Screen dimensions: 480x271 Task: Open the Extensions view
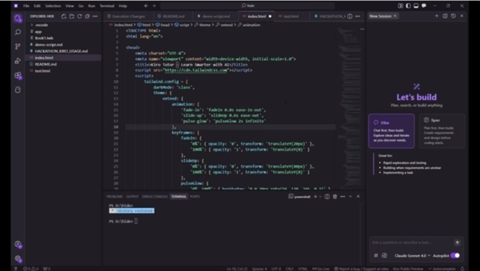coord(18,75)
